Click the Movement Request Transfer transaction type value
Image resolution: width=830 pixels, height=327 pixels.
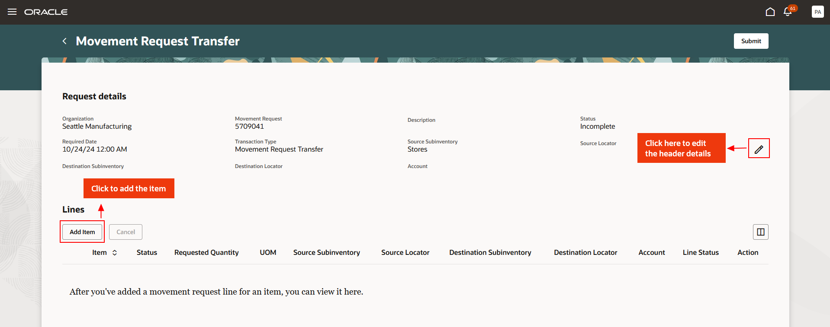pos(279,149)
